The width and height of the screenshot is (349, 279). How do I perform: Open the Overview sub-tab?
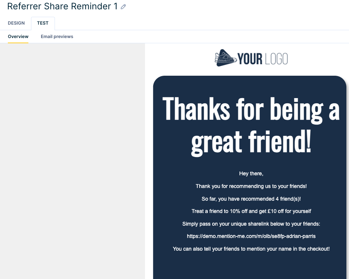[18, 37]
